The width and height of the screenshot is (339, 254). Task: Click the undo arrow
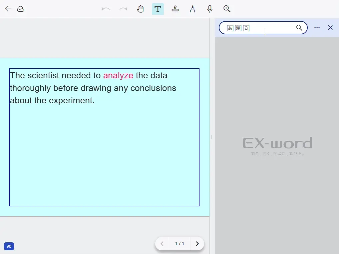pyautogui.click(x=106, y=9)
